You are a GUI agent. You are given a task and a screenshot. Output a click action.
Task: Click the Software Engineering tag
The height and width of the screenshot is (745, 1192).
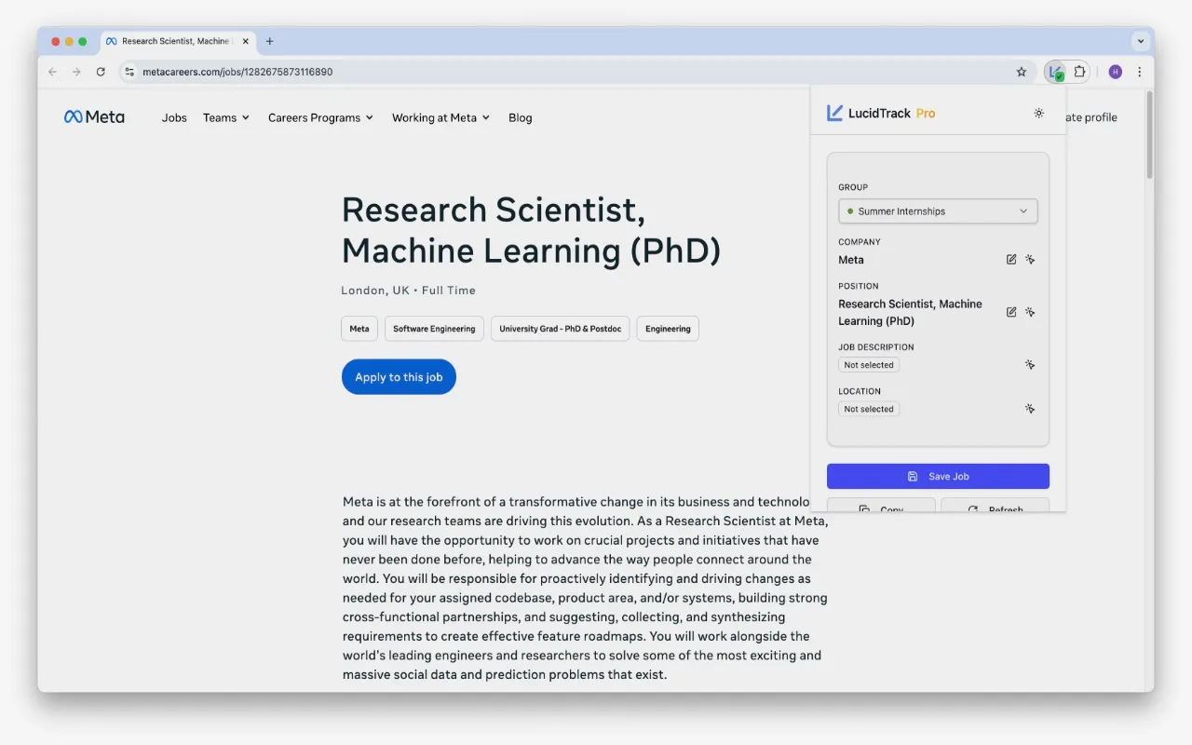tap(434, 329)
